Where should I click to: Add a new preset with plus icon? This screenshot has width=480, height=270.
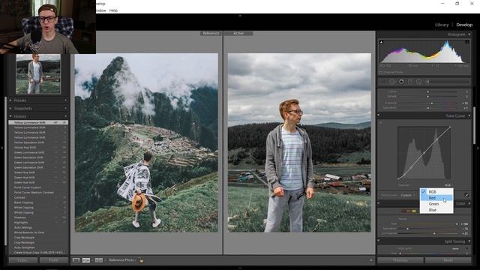pyautogui.click(x=65, y=100)
